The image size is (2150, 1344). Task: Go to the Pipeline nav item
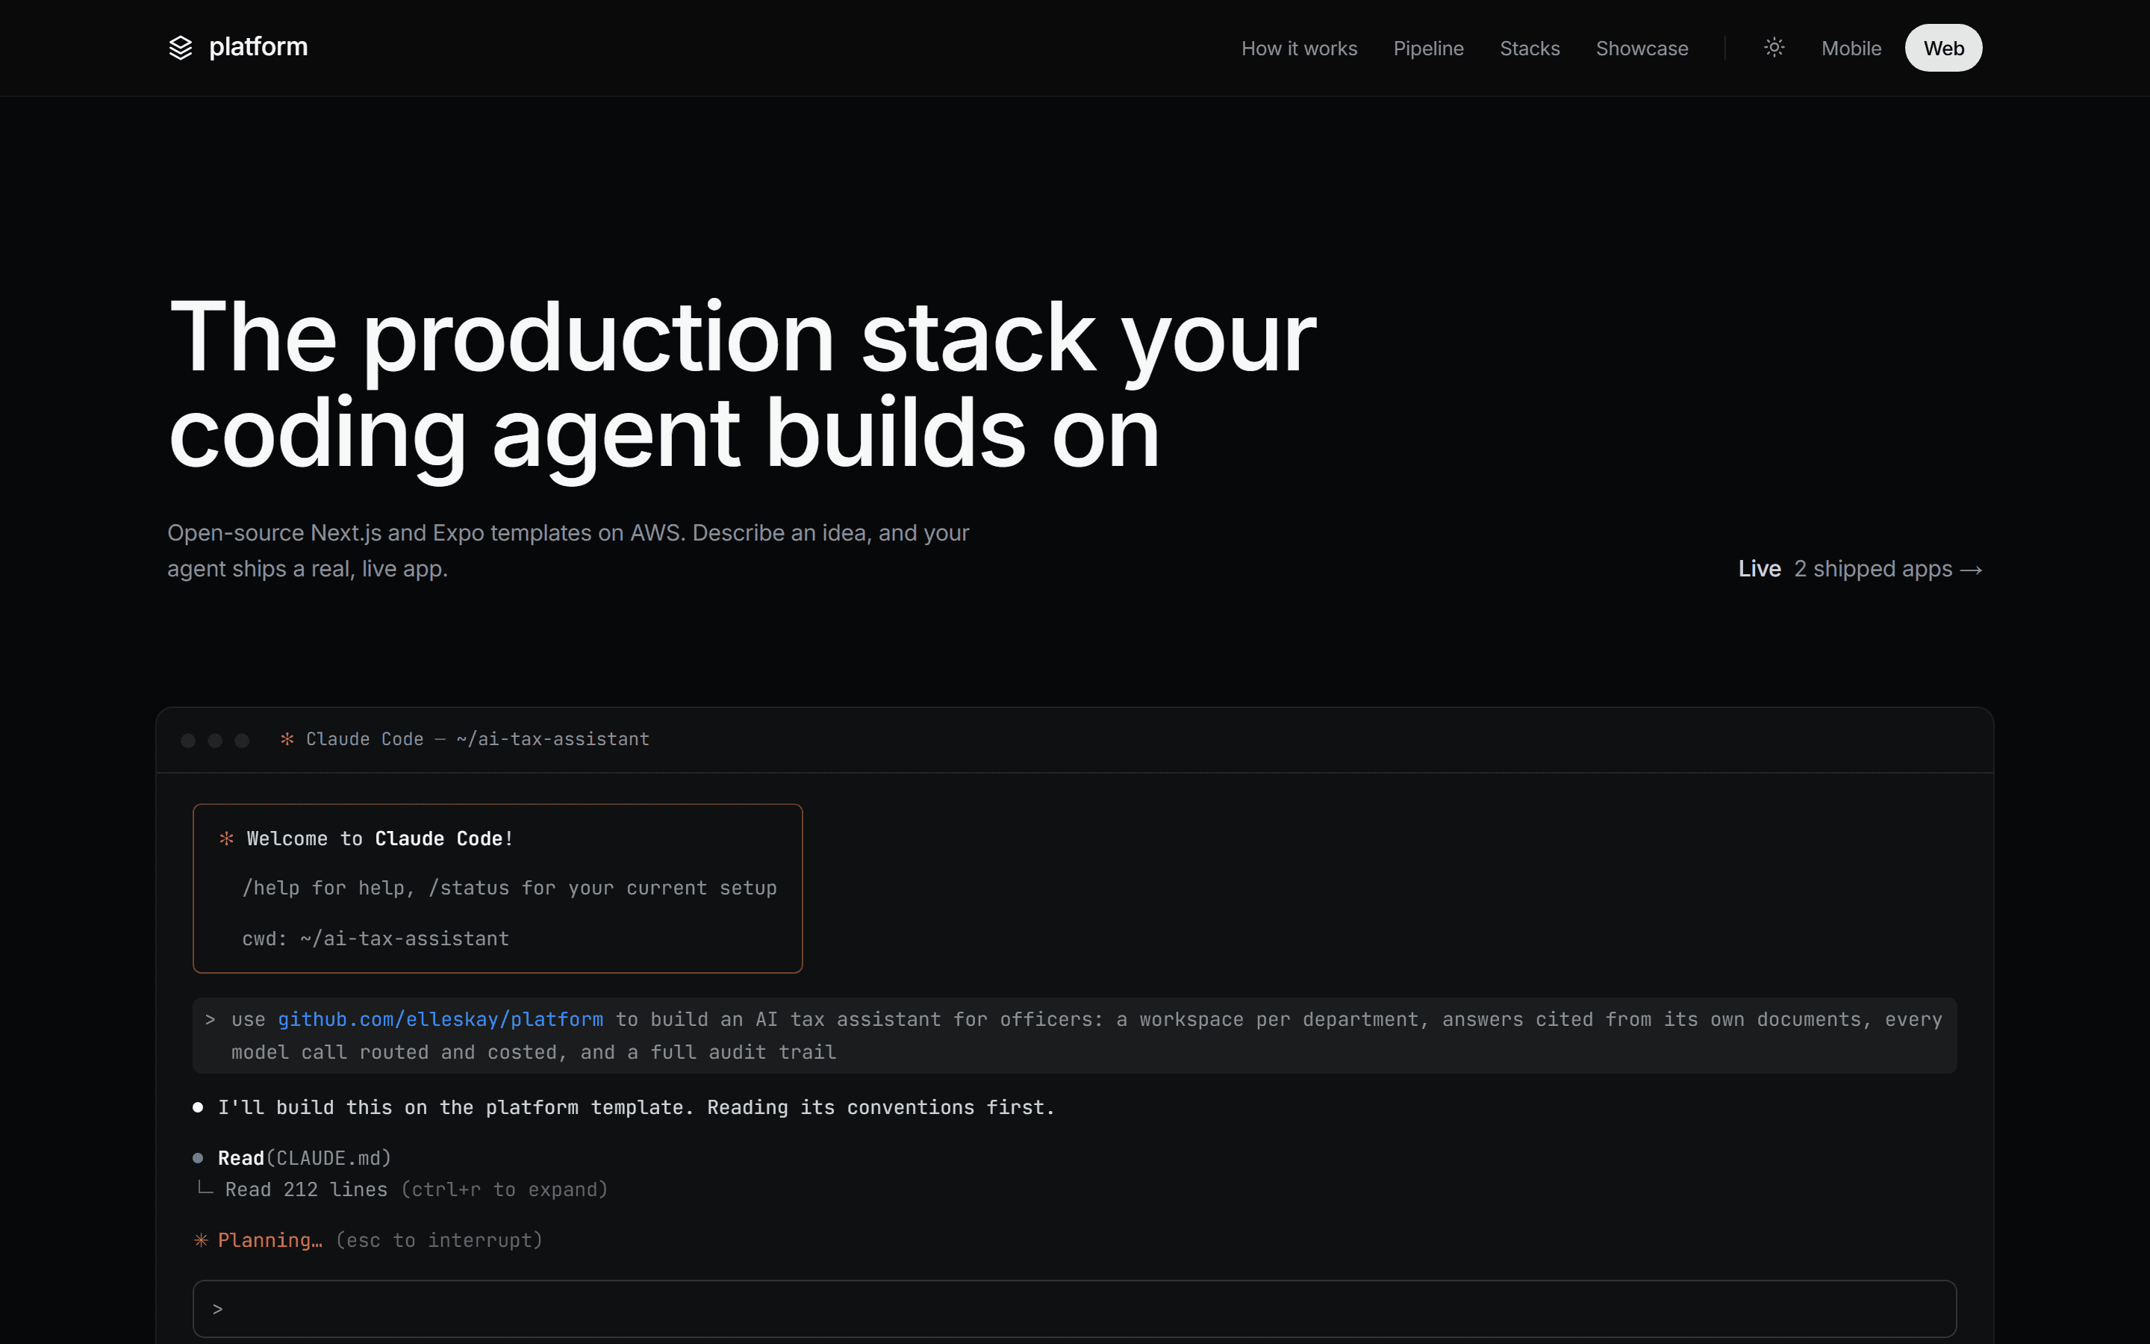(1427, 48)
